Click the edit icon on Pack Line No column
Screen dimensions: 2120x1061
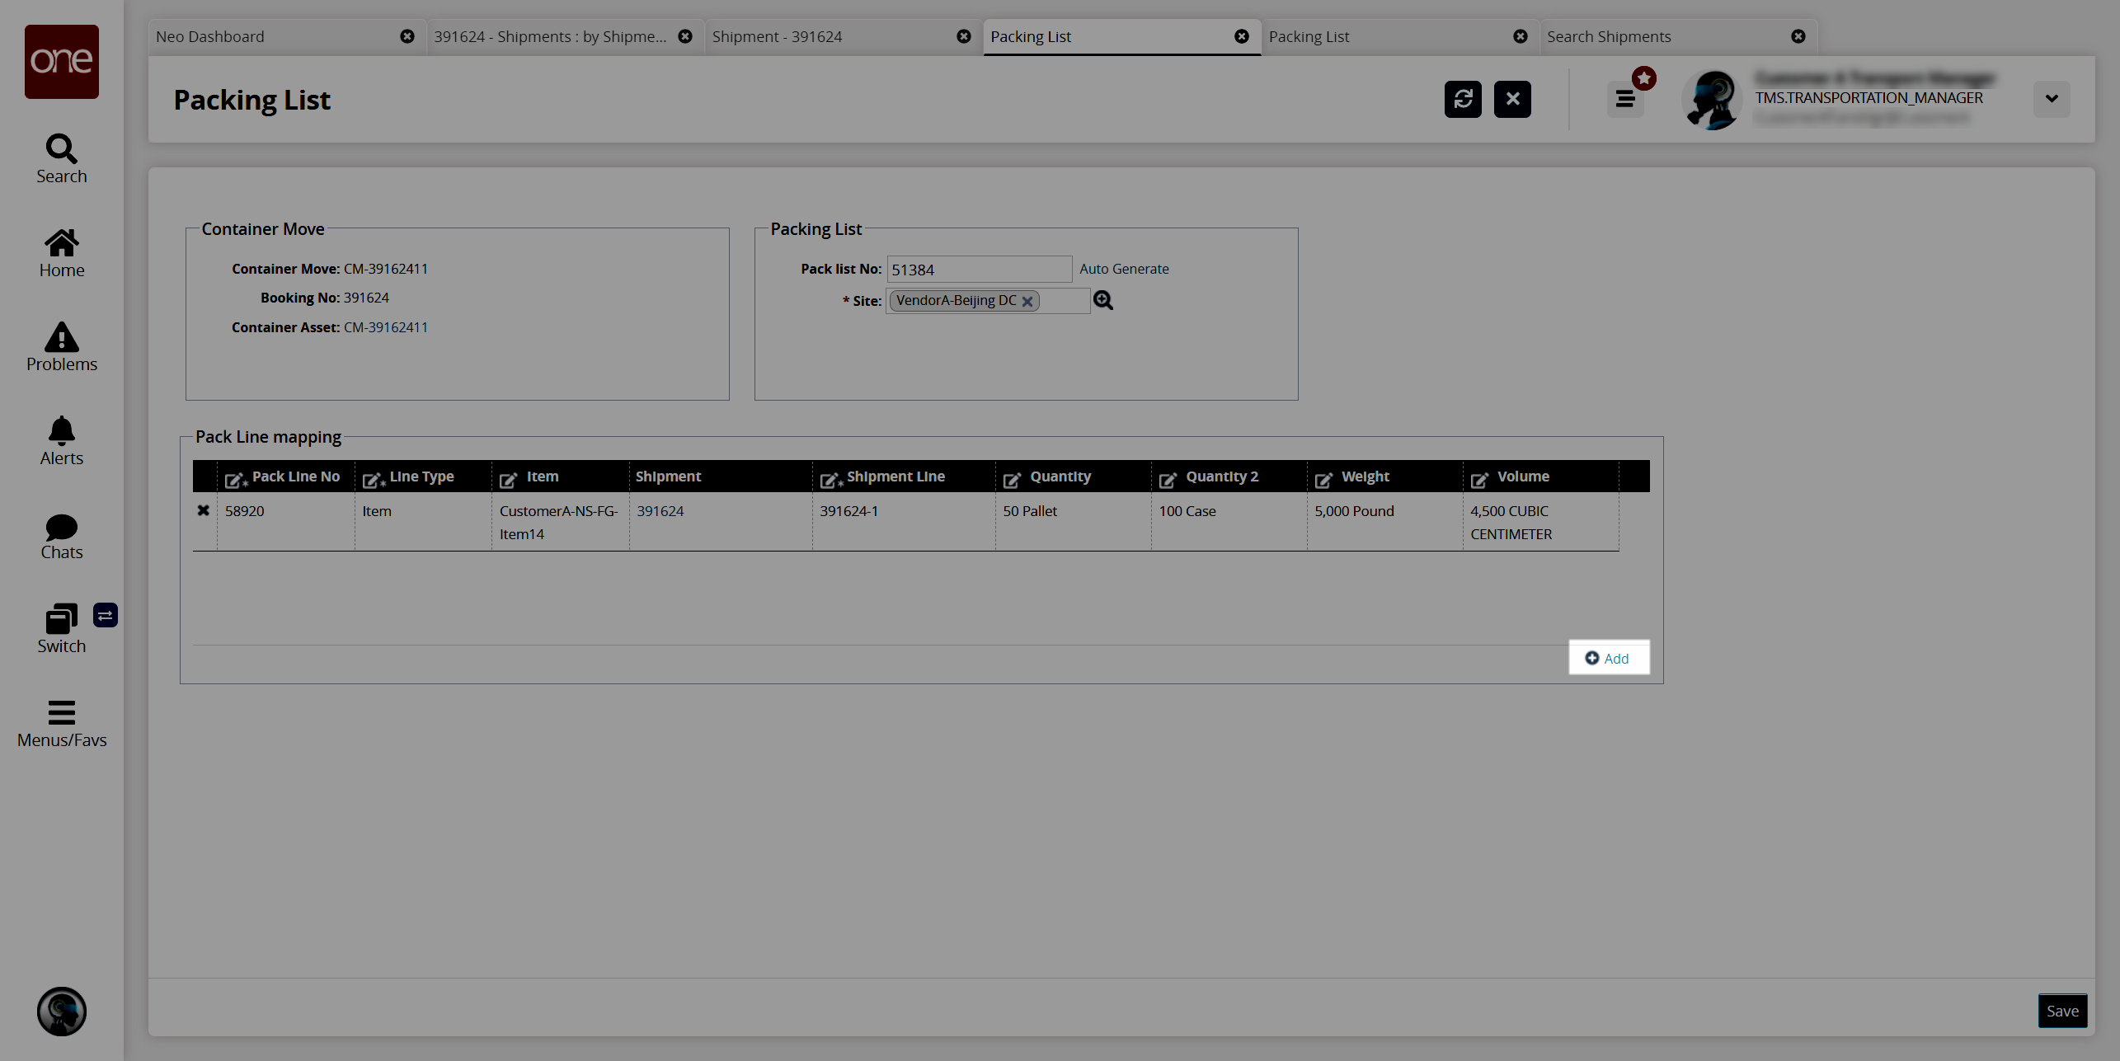pos(234,477)
